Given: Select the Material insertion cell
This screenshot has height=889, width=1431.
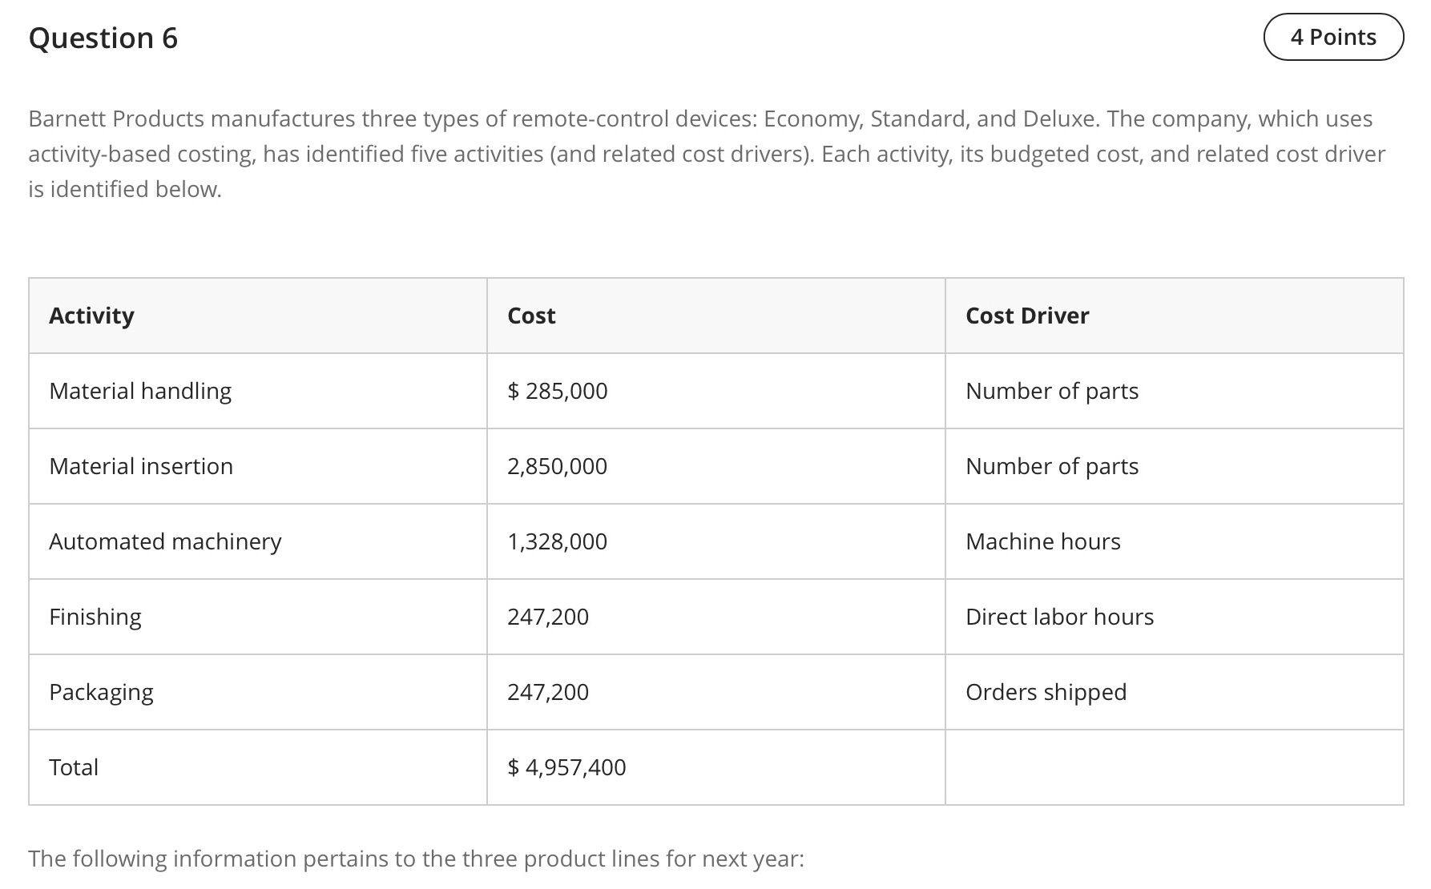Looking at the screenshot, I should (258, 466).
